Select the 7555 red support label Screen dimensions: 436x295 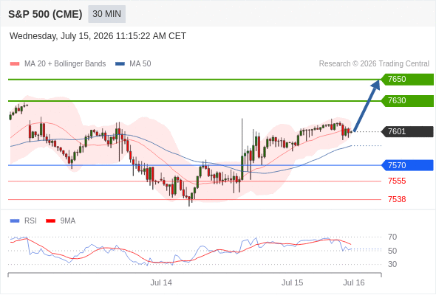397,181
